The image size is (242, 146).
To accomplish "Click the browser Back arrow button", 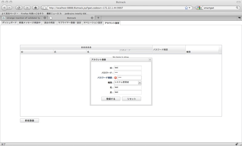I will click(5, 7).
